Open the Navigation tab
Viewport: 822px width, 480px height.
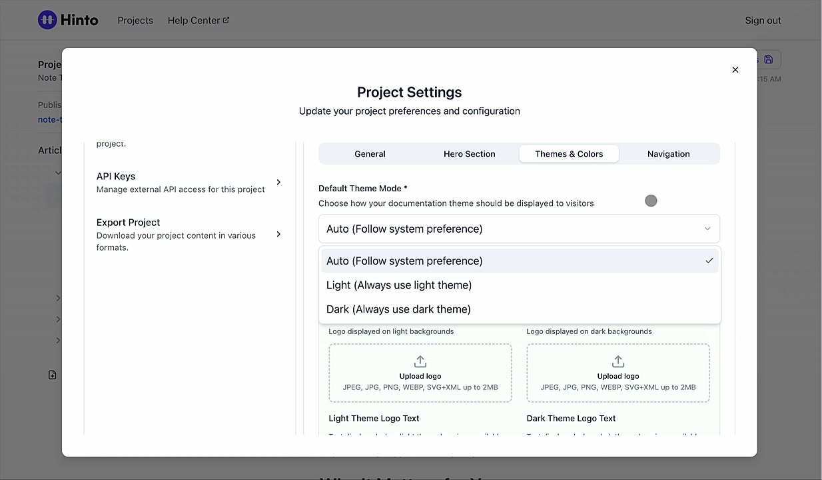(668, 153)
